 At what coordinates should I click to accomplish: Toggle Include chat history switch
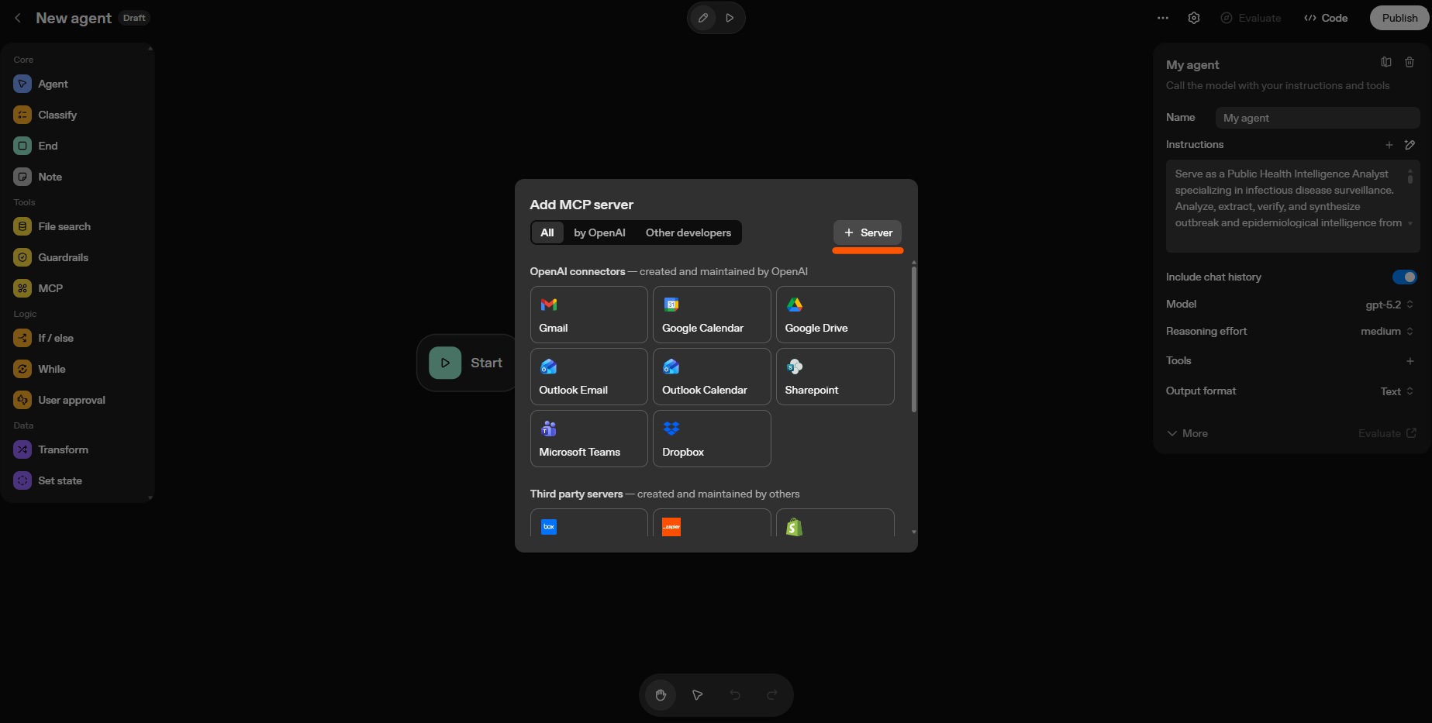pyautogui.click(x=1405, y=277)
